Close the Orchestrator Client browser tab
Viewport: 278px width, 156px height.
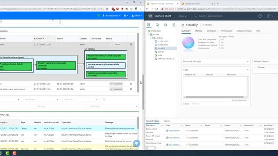pos(212,4)
